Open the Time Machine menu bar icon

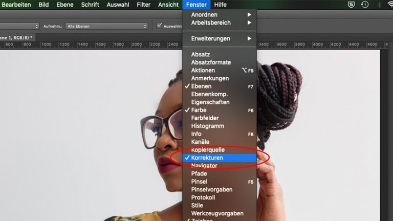[365, 5]
